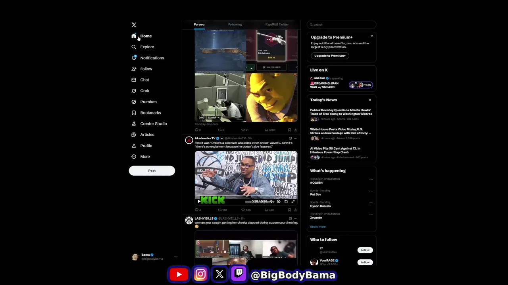
Task: Switch to Rap/R&B Twitter tab
Action: coord(277,25)
